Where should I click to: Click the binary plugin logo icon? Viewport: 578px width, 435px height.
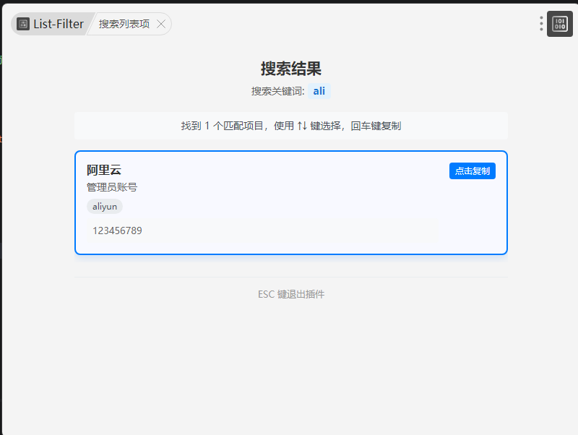(559, 24)
